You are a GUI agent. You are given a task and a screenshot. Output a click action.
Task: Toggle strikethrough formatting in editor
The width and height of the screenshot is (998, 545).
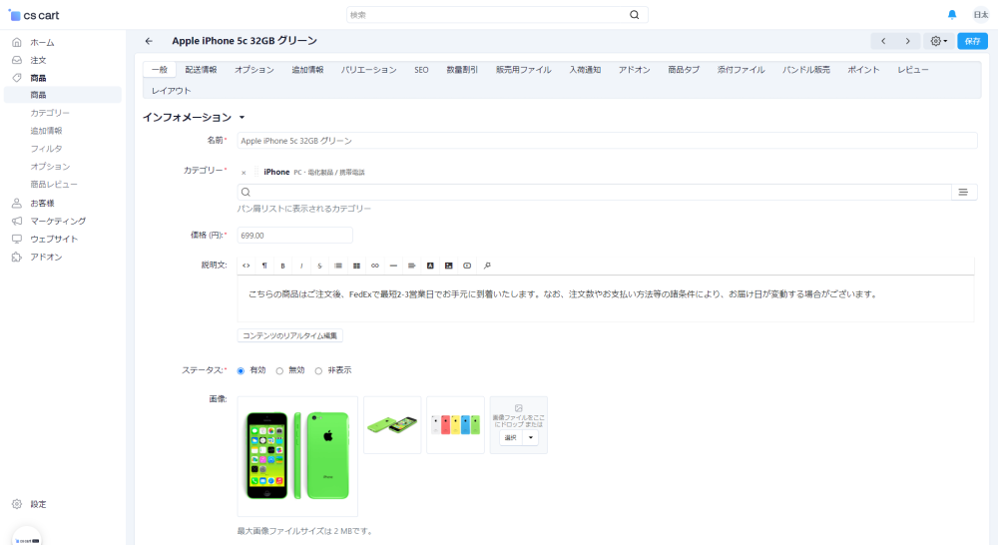[319, 266]
